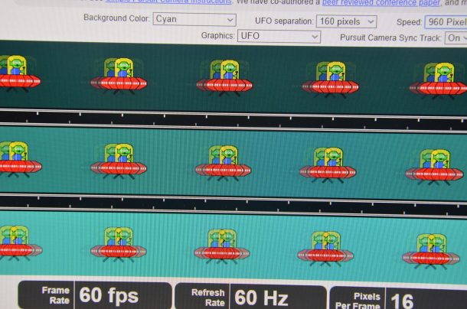Image resolution: width=467 pixels, height=309 pixels.
Task: Open the Graphics dropdown set to UFO
Action: pyautogui.click(x=279, y=36)
